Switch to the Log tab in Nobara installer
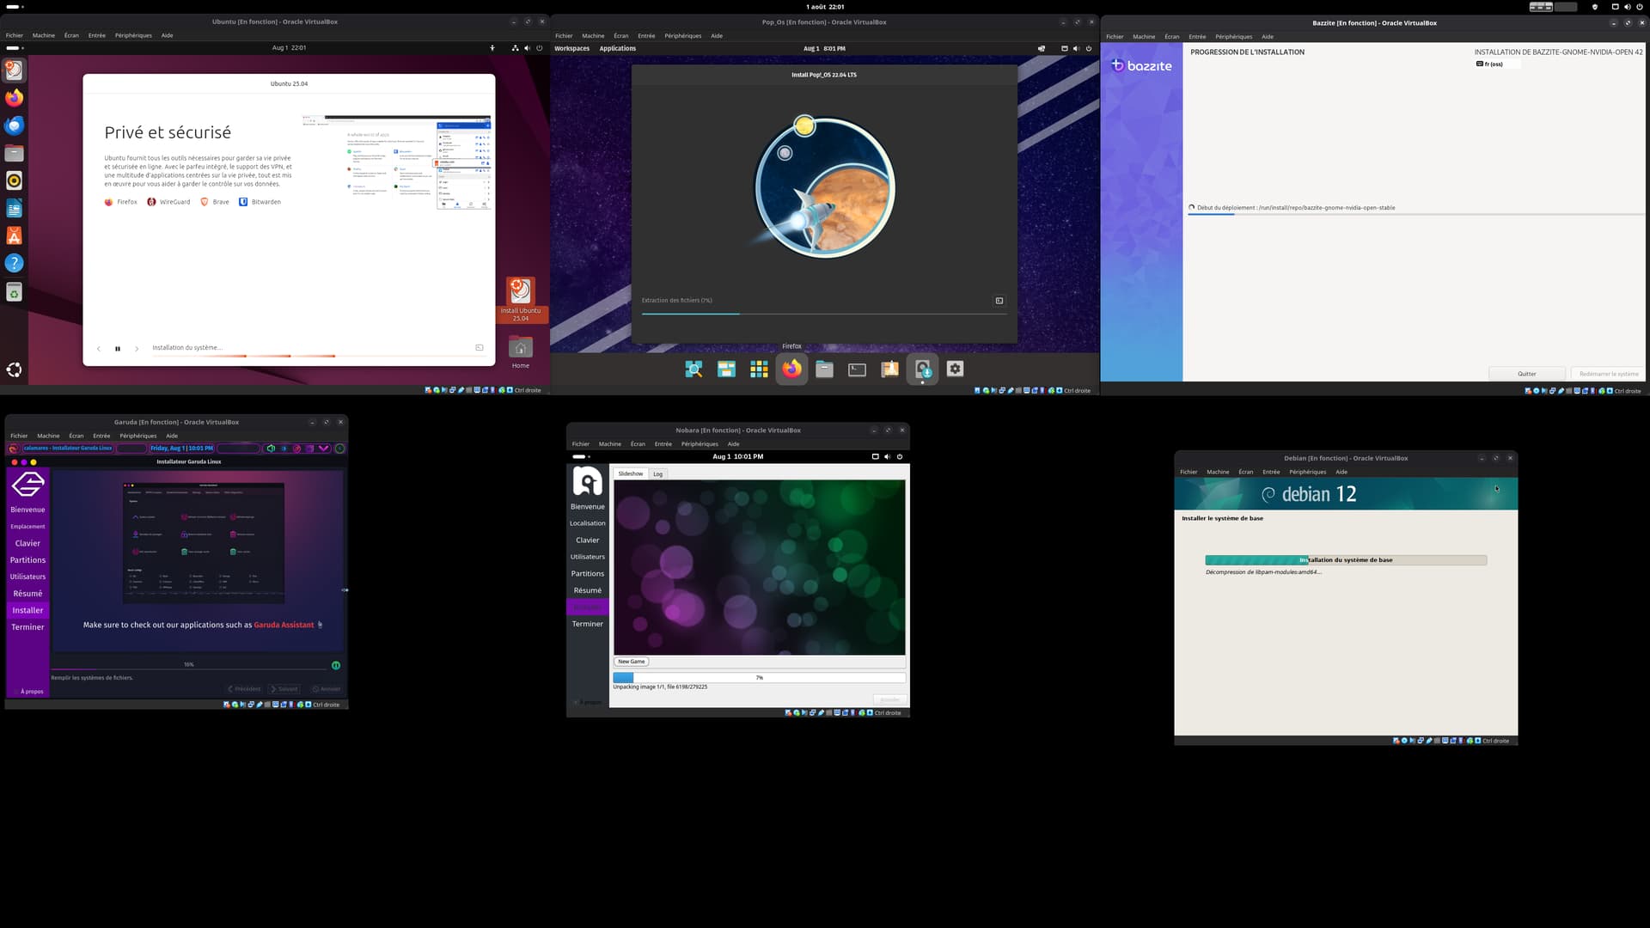1650x928 pixels. tap(657, 474)
